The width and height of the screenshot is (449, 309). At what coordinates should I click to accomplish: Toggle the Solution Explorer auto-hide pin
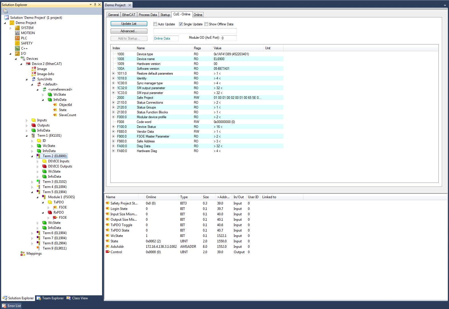pos(95,5)
